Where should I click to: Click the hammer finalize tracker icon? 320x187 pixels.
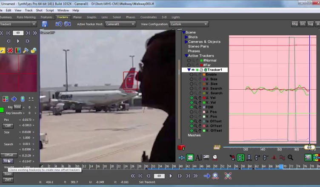26,51
